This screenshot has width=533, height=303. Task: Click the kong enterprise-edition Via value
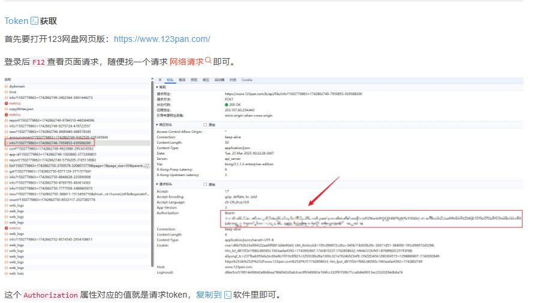tap(249, 164)
